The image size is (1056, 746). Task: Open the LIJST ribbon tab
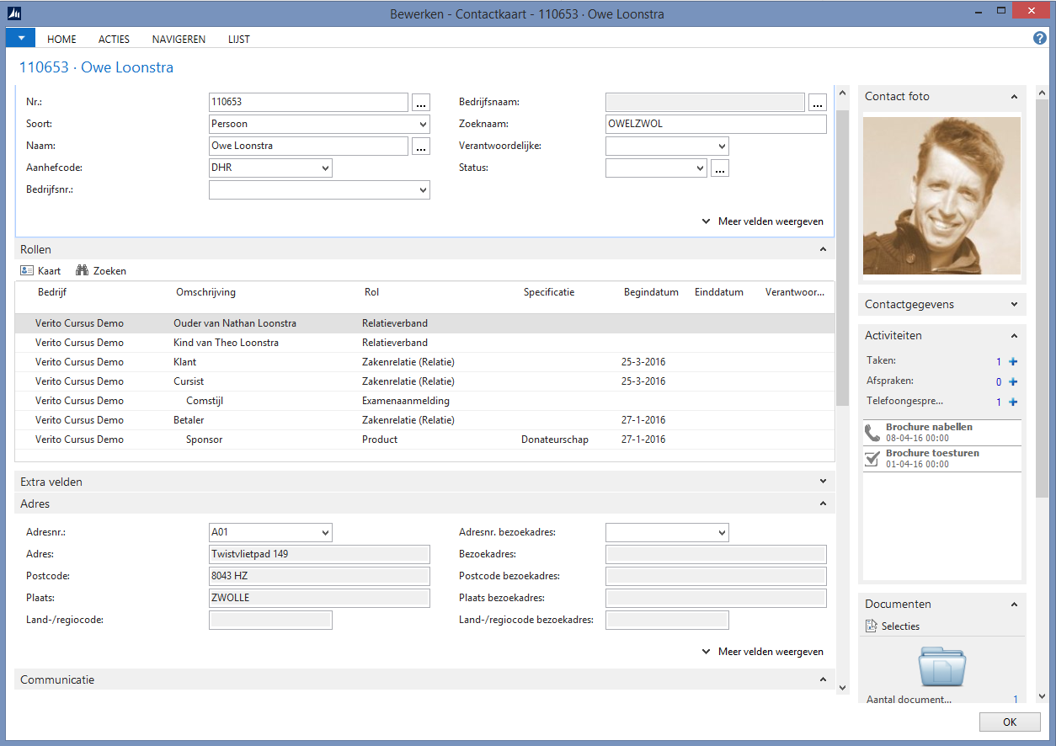(239, 39)
